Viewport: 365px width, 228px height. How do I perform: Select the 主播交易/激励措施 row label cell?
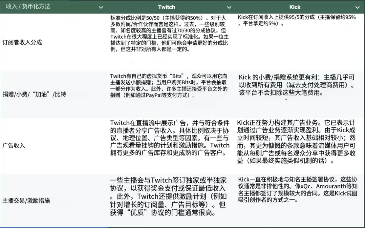(26, 201)
